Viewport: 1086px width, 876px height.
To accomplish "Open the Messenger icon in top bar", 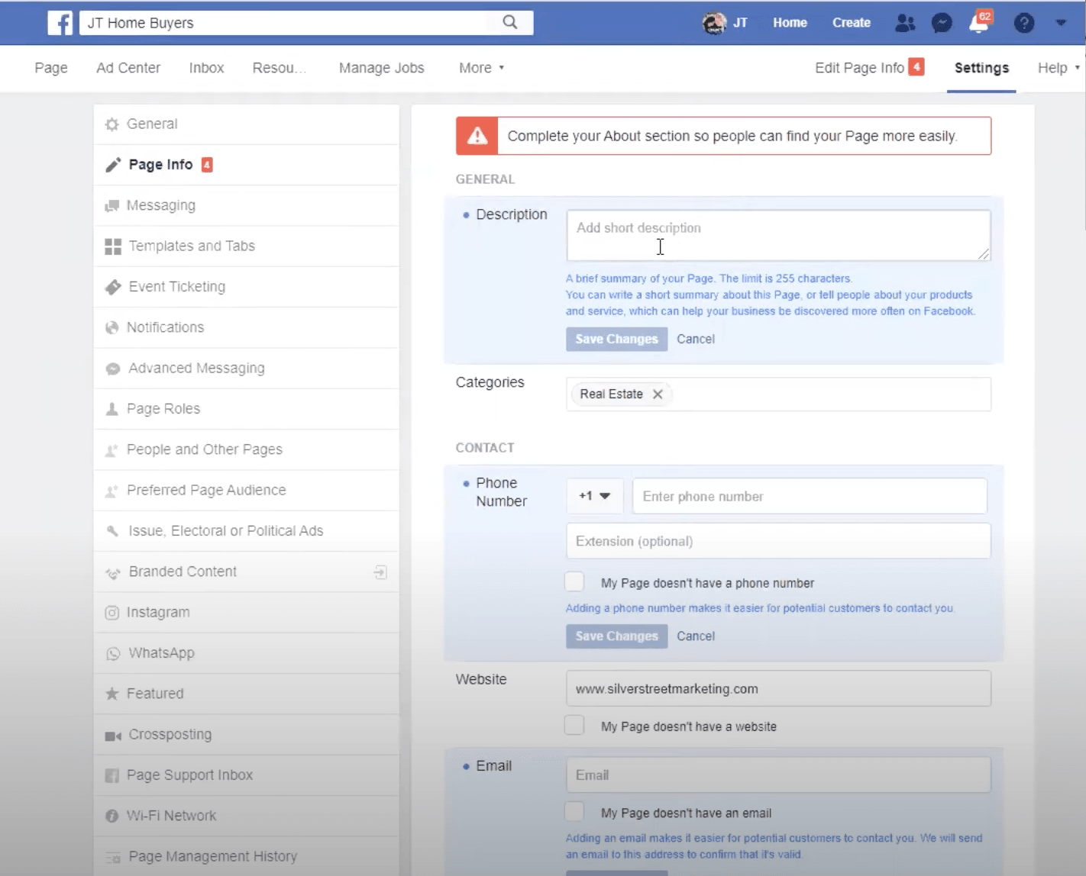I will click(x=942, y=23).
